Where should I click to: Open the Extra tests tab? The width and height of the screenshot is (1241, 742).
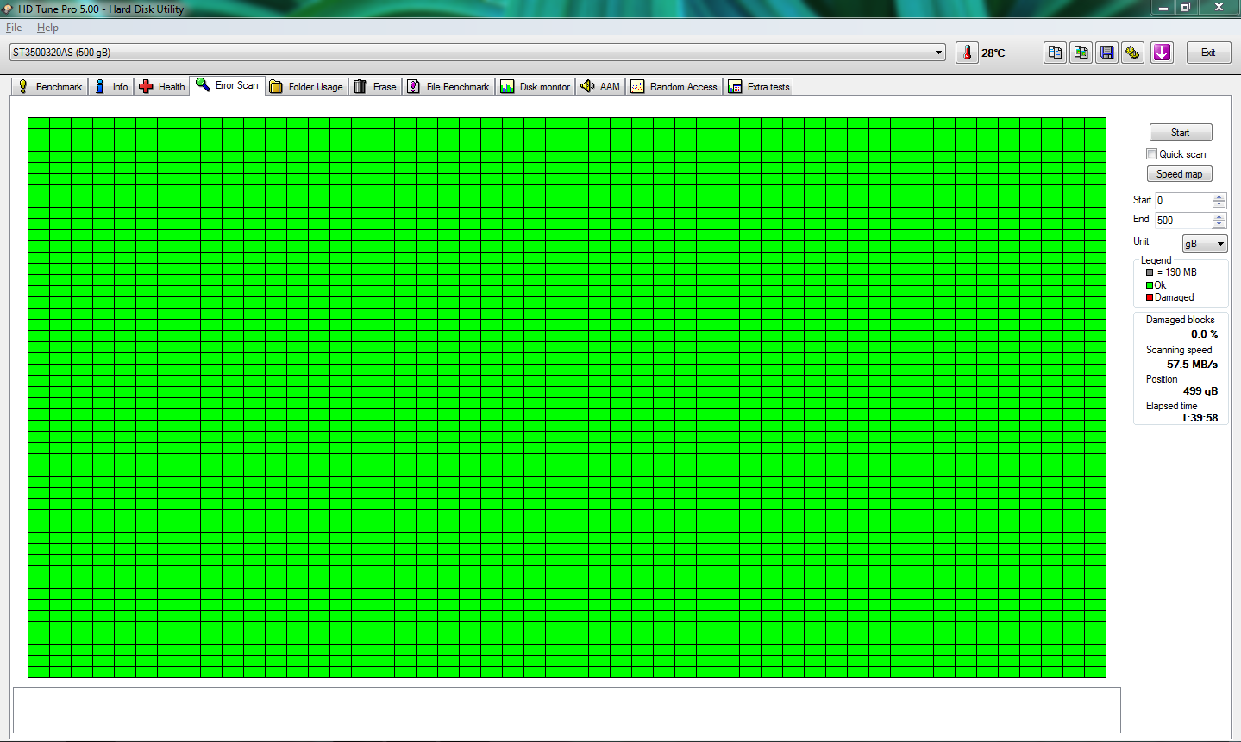pos(759,86)
